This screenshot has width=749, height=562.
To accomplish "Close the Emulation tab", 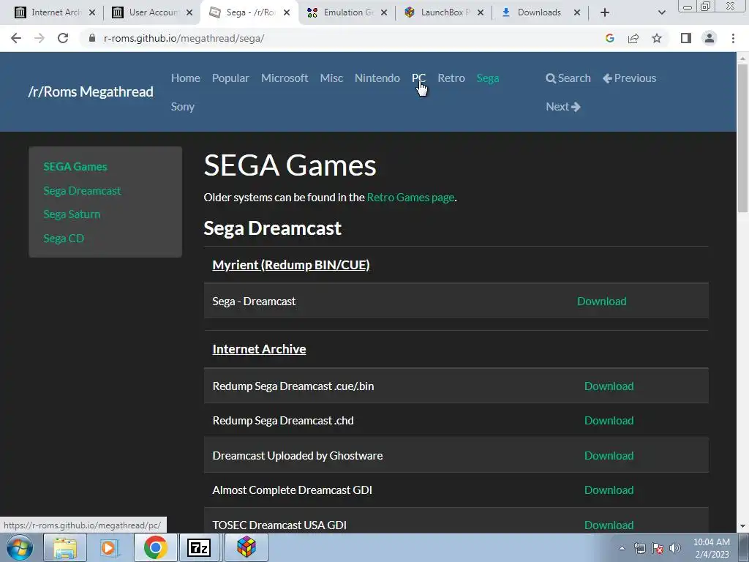I will click(384, 12).
